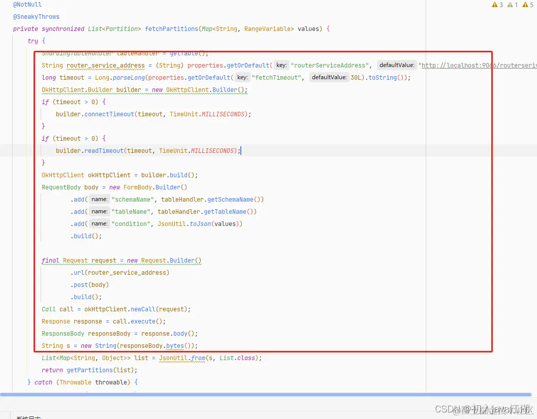Click FormBody in the RequestBody line

click(x=138, y=187)
